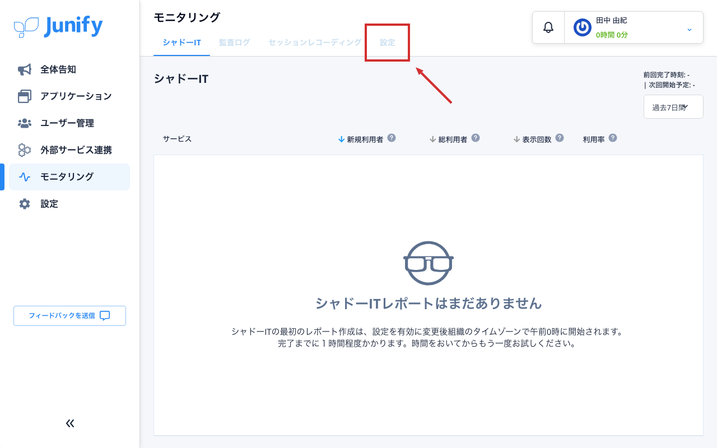Click the help icon beside 総利用者
The height and width of the screenshot is (448, 717).
tap(476, 138)
